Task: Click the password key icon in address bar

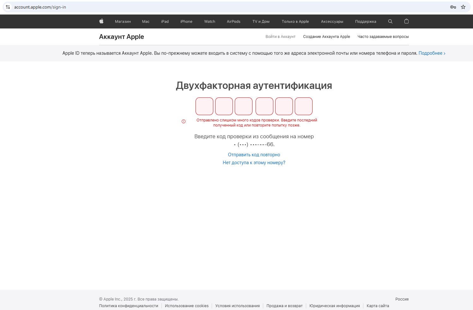Action: coord(453,7)
